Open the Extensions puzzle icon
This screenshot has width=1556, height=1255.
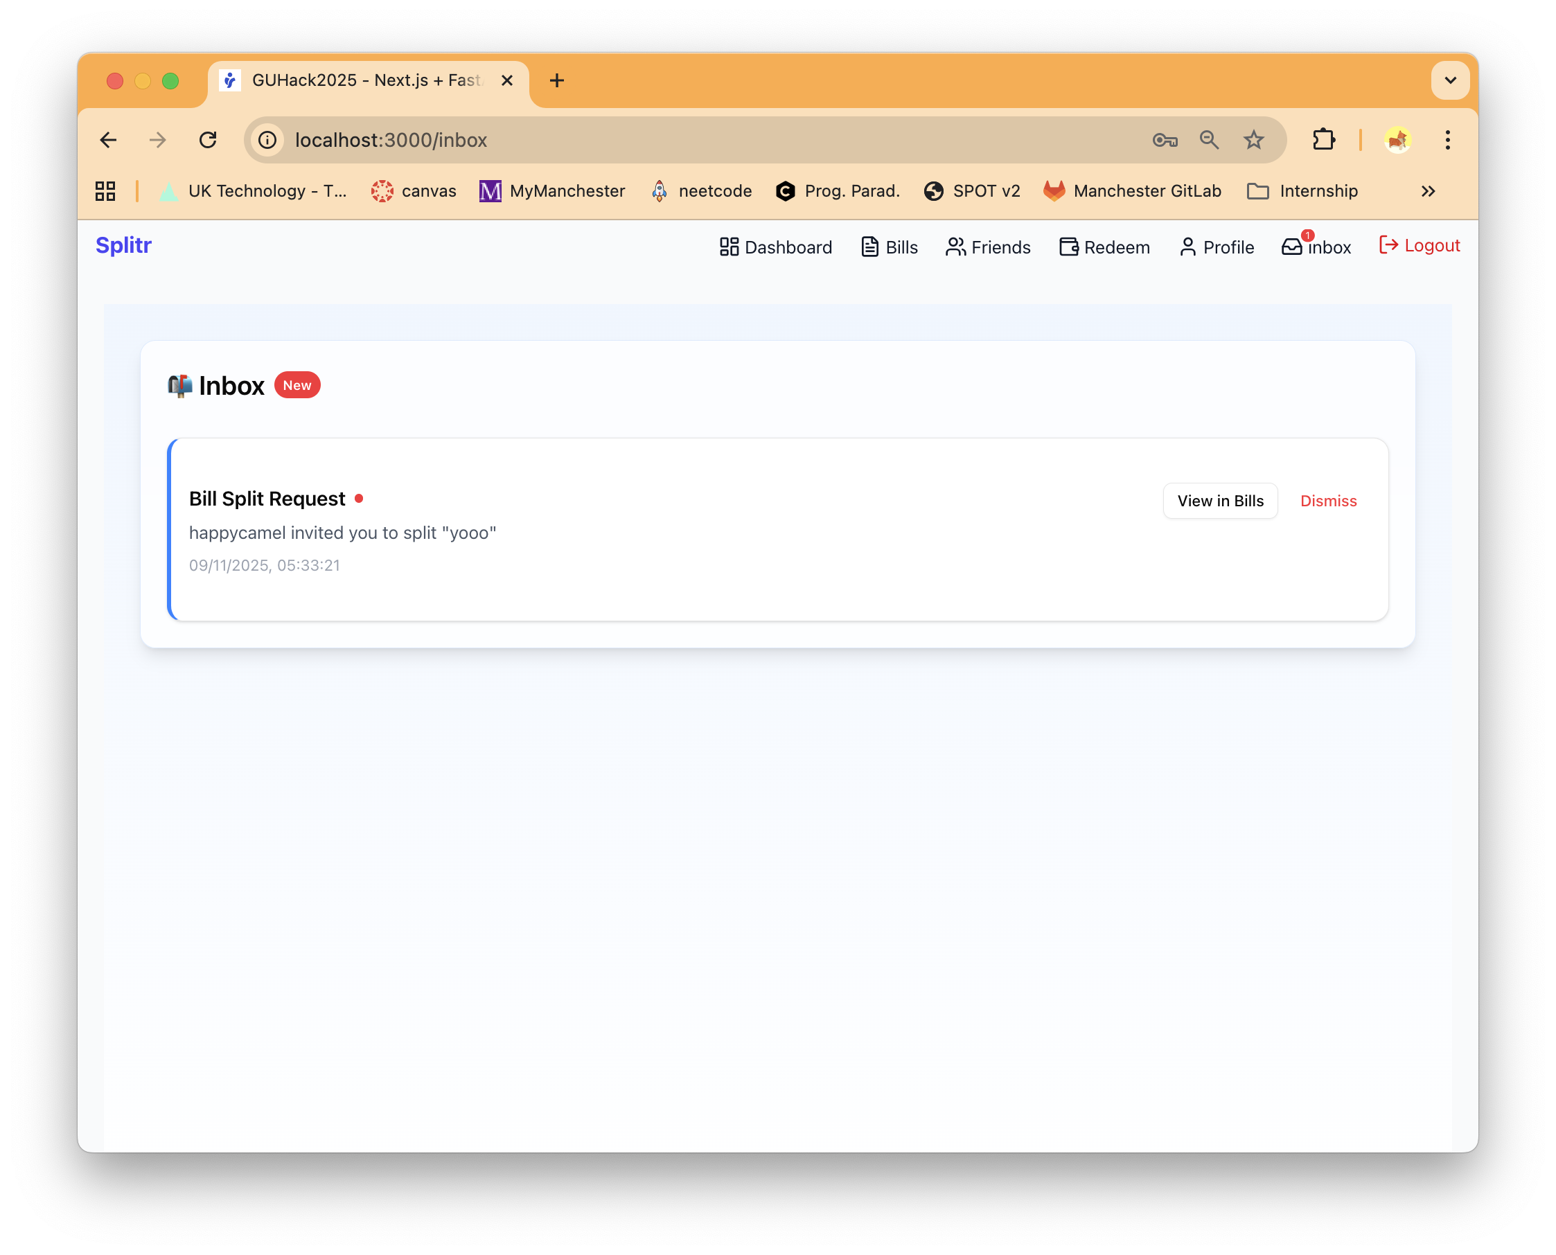pyautogui.click(x=1323, y=139)
